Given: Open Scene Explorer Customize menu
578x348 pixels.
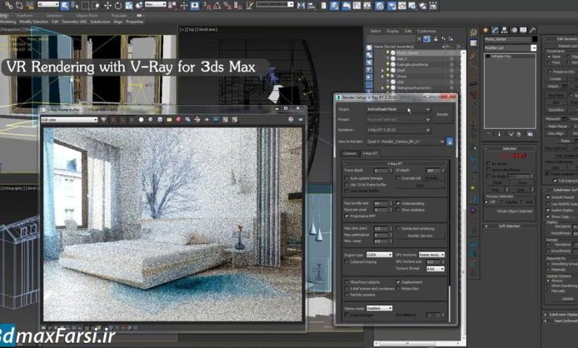Looking at the screenshot, I should (x=427, y=31).
